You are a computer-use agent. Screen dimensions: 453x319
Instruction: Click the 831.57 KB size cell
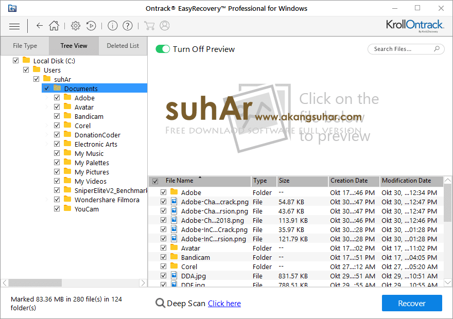tap(293, 276)
